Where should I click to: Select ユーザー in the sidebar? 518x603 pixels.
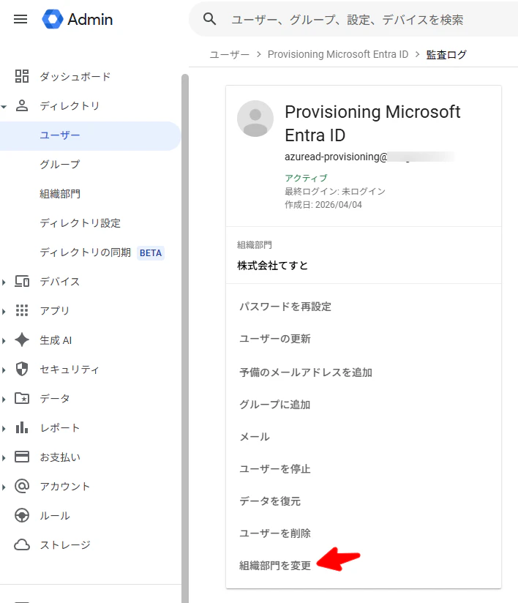pyautogui.click(x=91, y=135)
